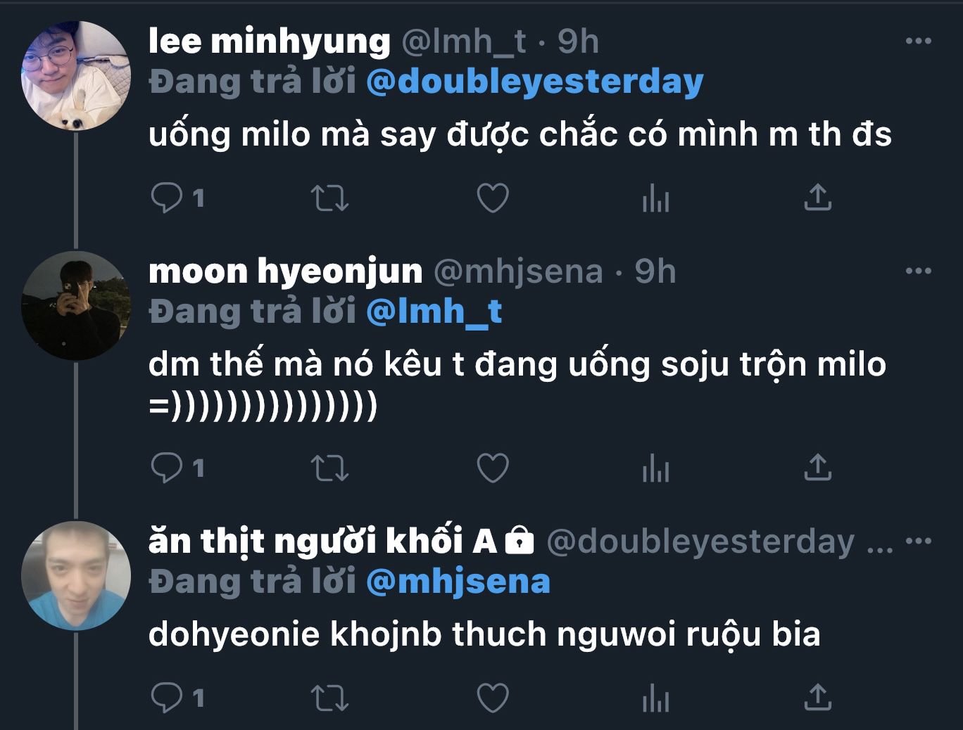The image size is (963, 730).
Task: Like the dohyeonie tweet at bottom
Action: click(493, 698)
